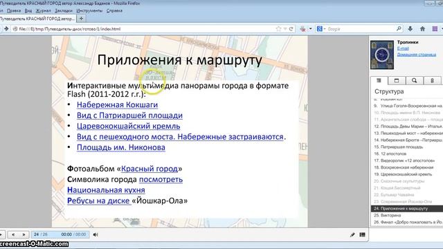
Task: Open the Правка menu
Action: 14,11
